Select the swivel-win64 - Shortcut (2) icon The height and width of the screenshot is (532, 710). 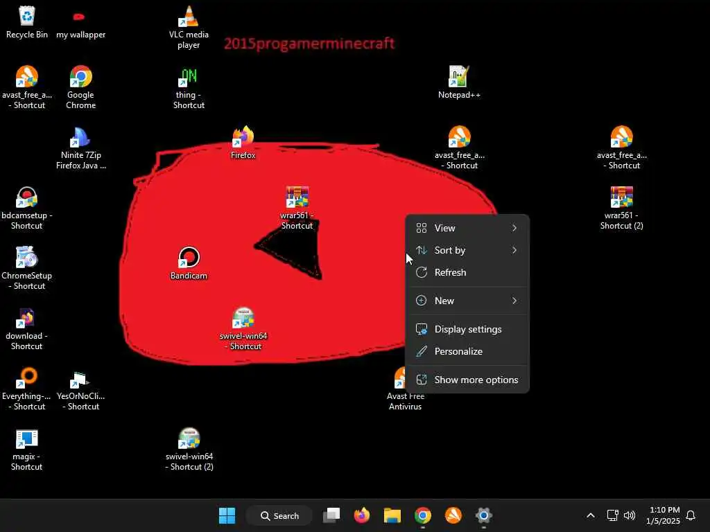(x=189, y=448)
